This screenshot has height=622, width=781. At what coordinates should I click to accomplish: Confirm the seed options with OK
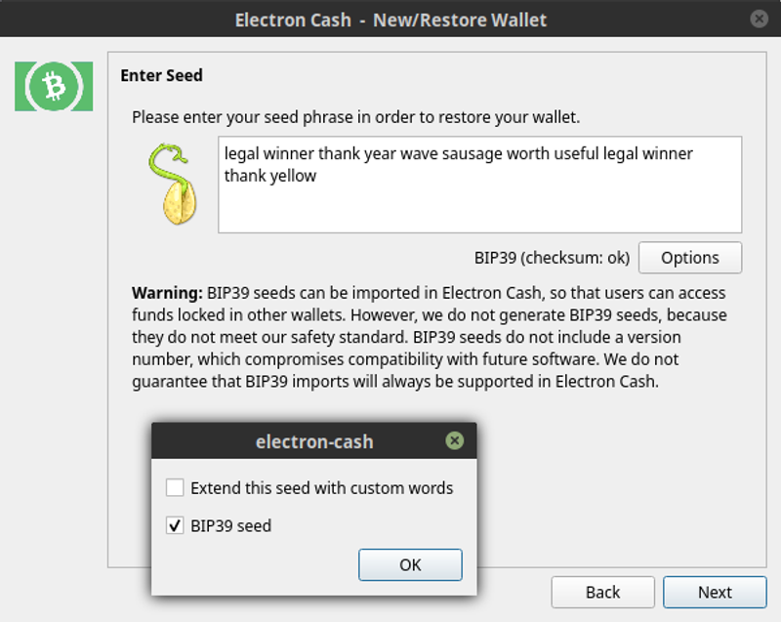coord(410,564)
